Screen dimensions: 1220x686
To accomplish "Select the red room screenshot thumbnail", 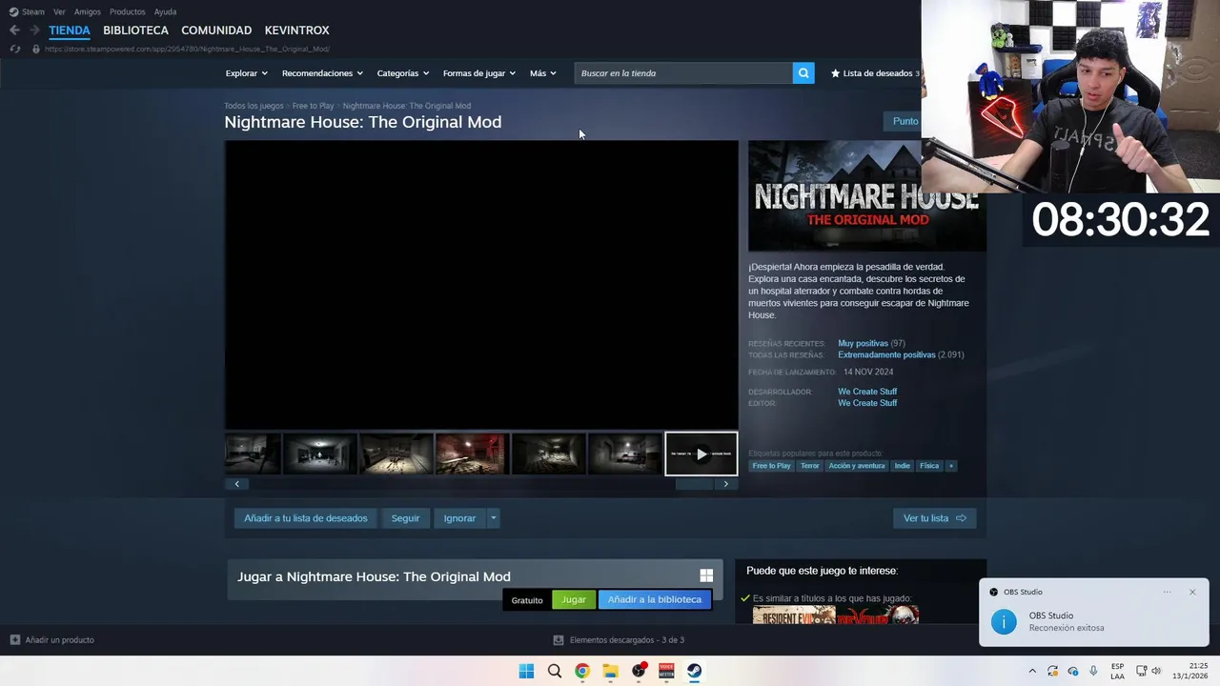I will click(x=471, y=454).
